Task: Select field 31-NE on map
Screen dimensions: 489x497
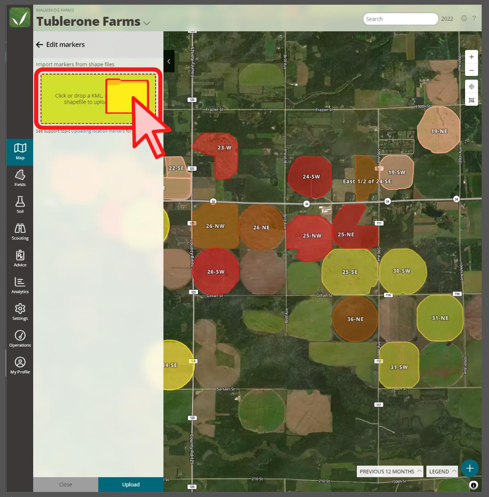Action: click(x=440, y=318)
